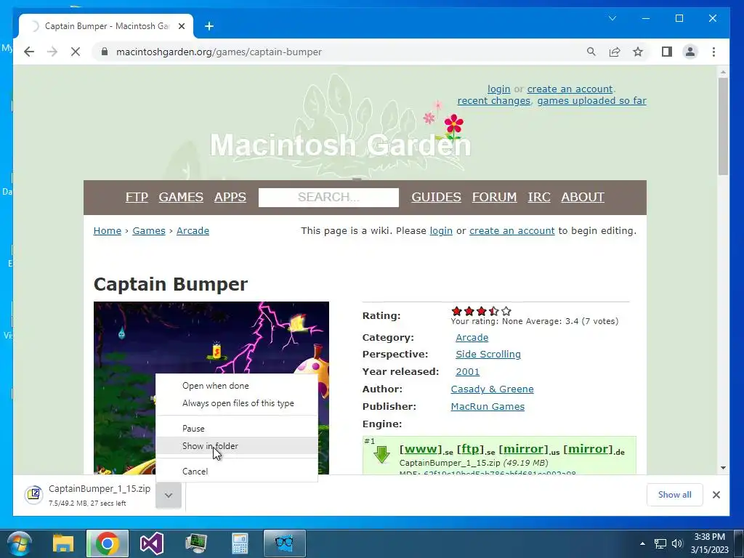Screen dimensions: 744x558
Task: Click the SEARCH input field
Action: [x=328, y=198]
